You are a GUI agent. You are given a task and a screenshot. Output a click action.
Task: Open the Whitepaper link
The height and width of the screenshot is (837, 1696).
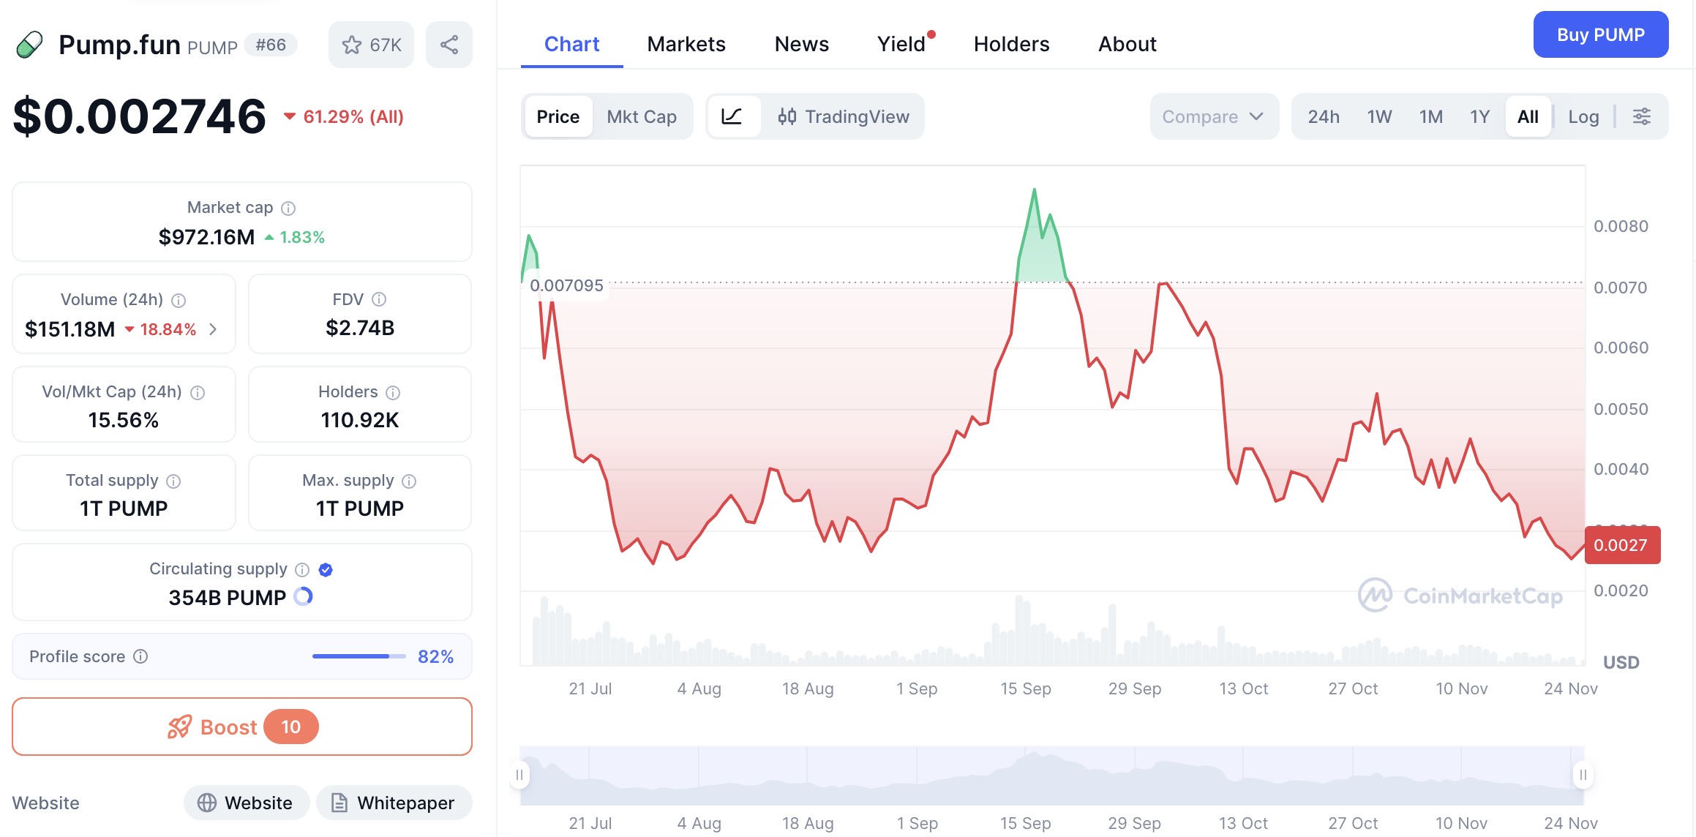click(394, 803)
